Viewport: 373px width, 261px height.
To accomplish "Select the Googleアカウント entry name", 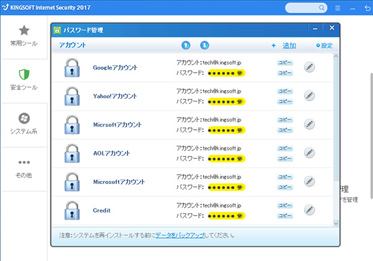I will pyautogui.click(x=115, y=68).
